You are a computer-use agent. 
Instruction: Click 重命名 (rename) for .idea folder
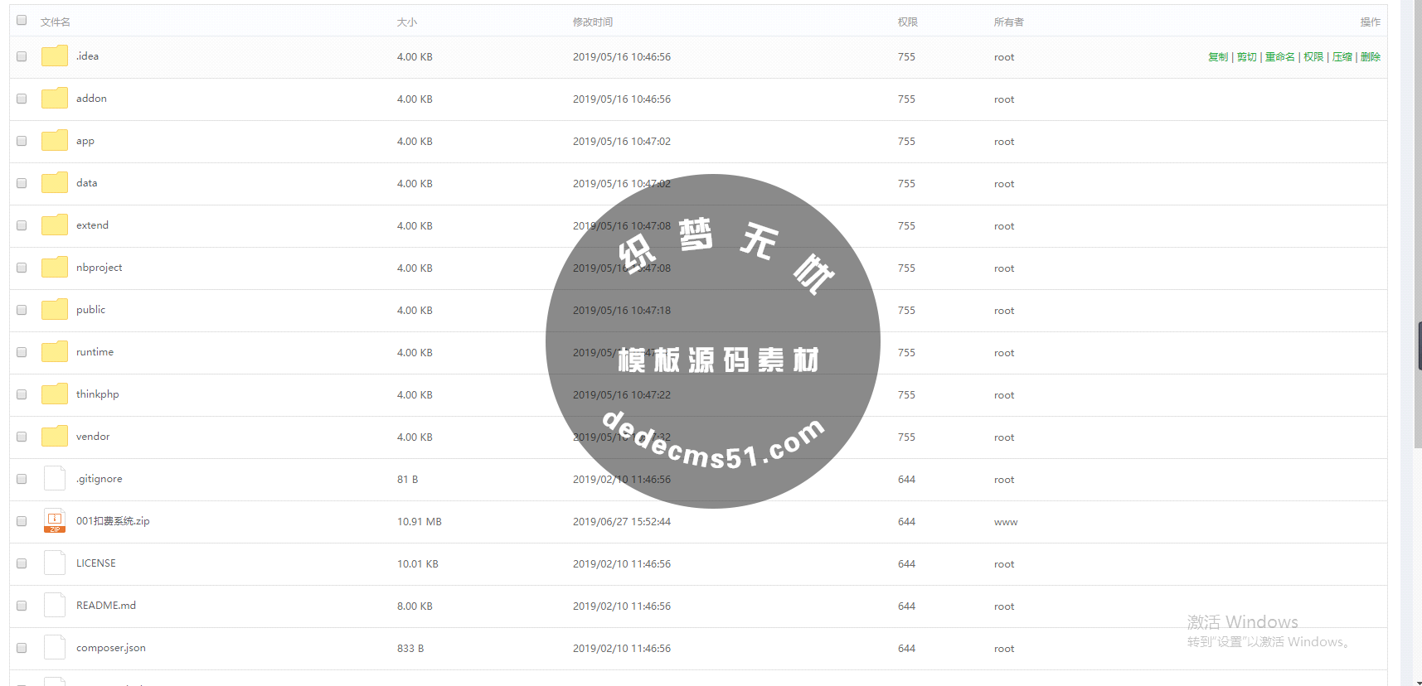pyautogui.click(x=1279, y=57)
